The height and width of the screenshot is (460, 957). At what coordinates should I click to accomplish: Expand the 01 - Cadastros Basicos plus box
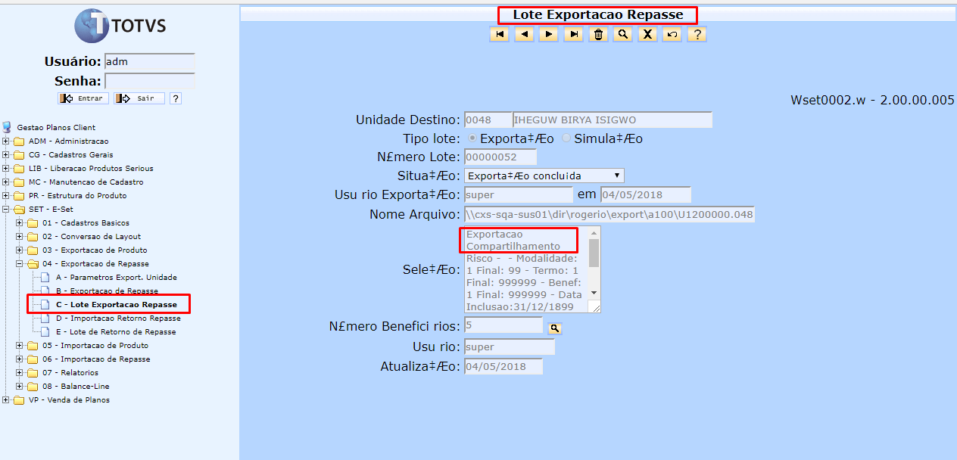click(20, 223)
